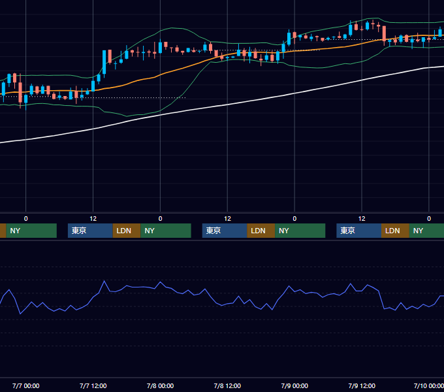The image size is (444, 392).
Task: Click the 7/8 00:00 date label
Action: 160,385
